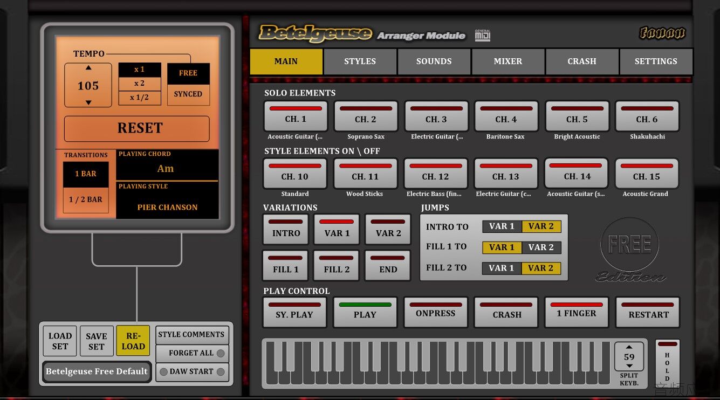
Task: Toggle solo CH. 1 Acoustic Guitar
Action: tap(296, 116)
